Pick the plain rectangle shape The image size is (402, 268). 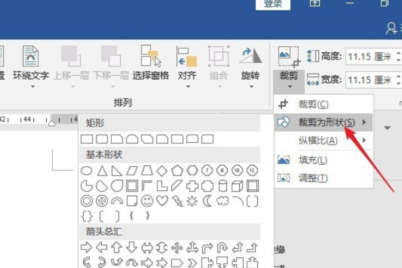[87, 139]
